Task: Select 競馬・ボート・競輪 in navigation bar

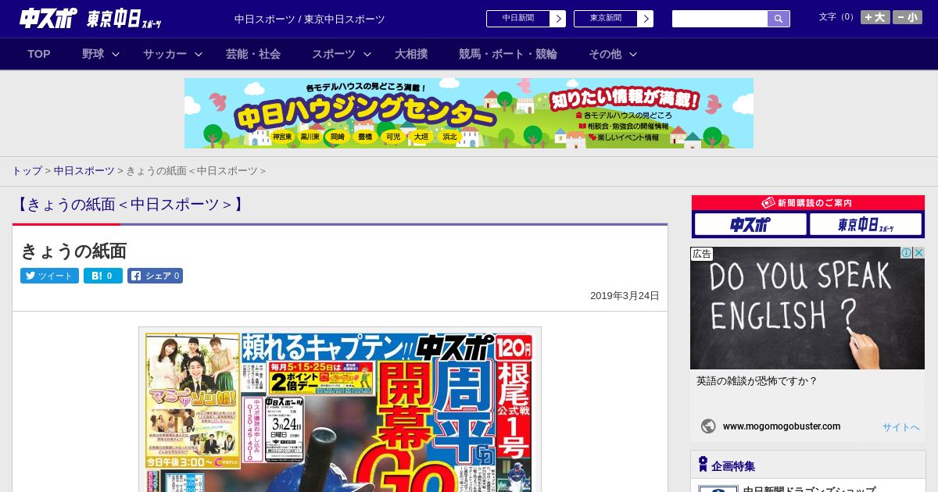Action: 508,54
